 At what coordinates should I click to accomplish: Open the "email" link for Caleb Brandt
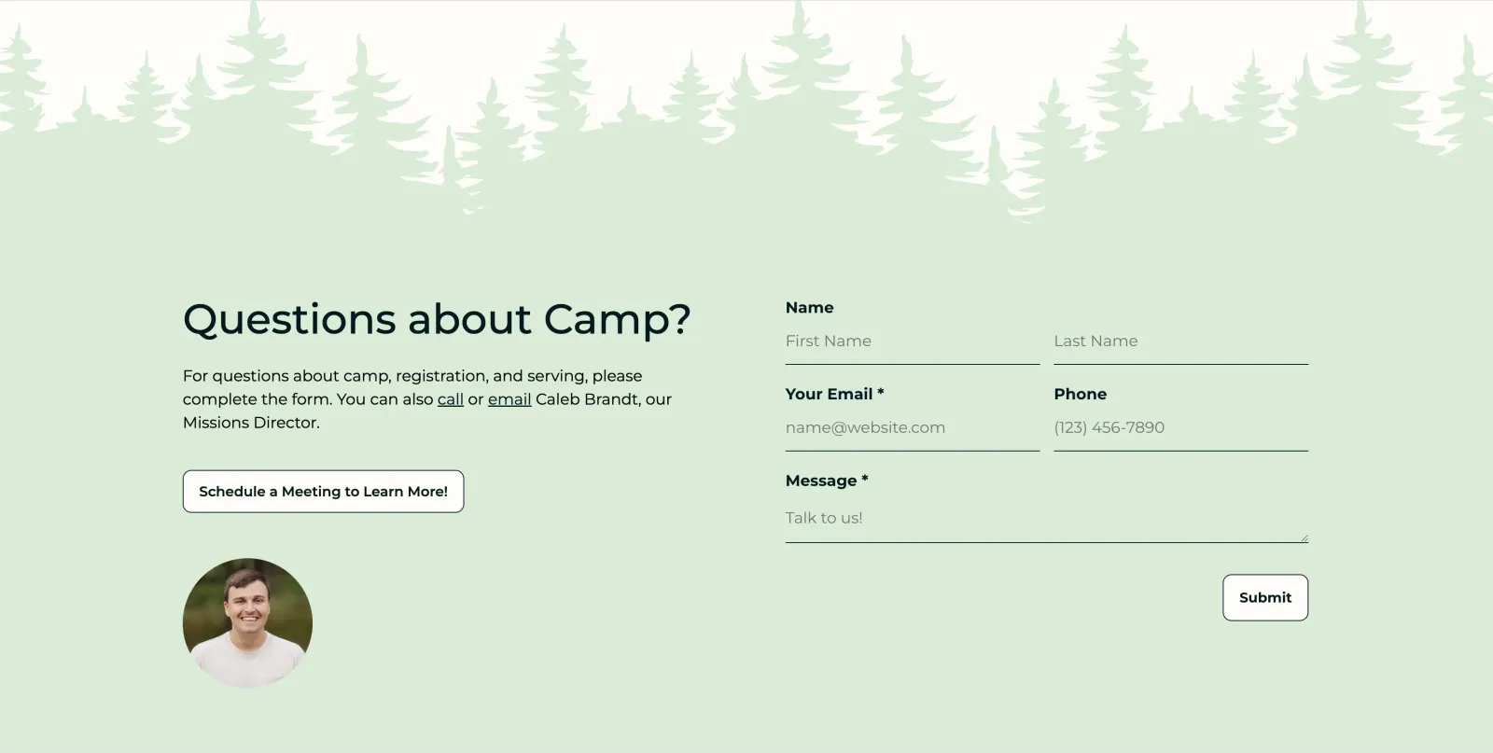coord(509,398)
